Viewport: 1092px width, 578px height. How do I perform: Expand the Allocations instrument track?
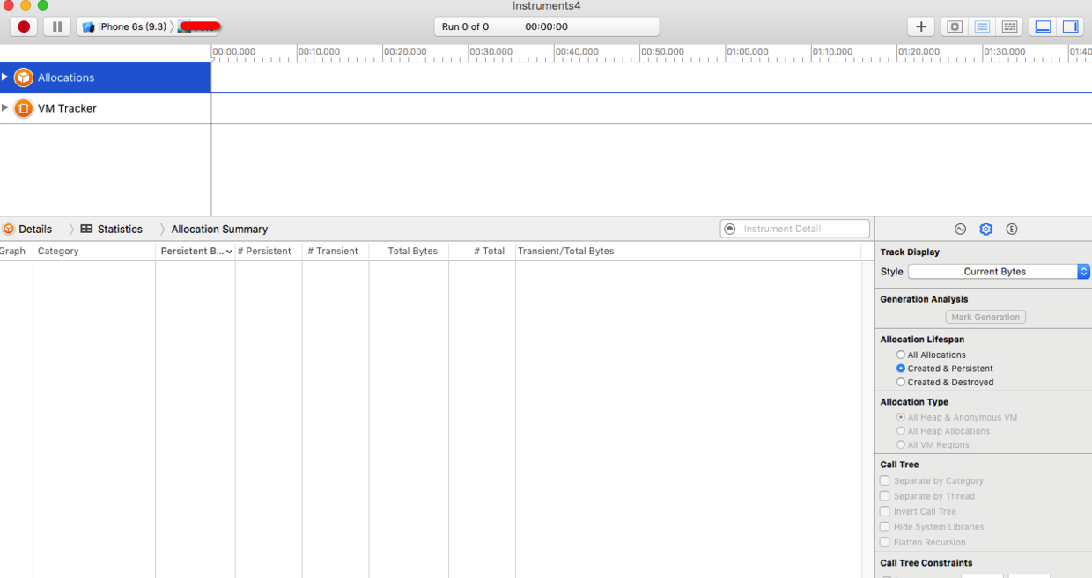pyautogui.click(x=5, y=77)
